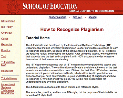
Task: Open Instructional Systems Technology Department link
Action: 8,89
